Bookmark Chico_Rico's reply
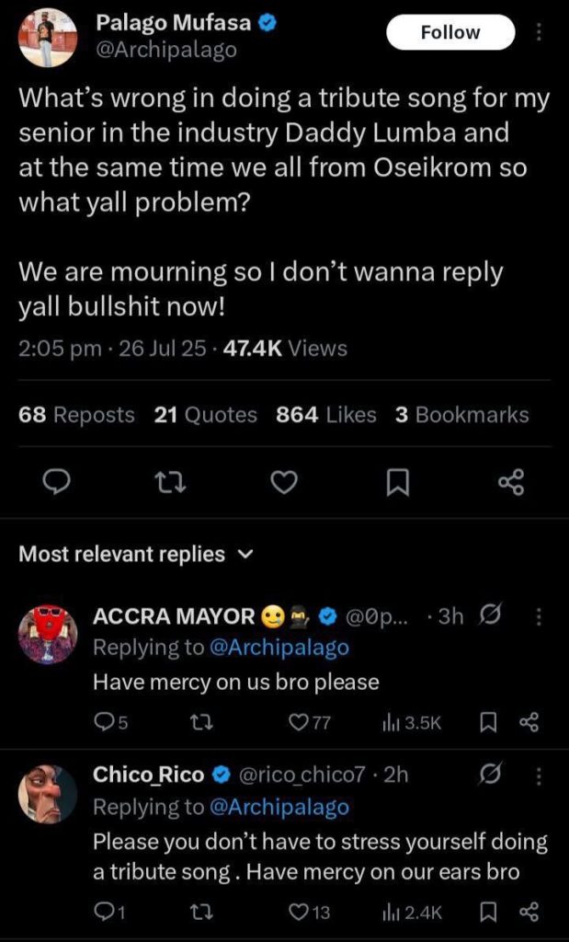 point(489,911)
